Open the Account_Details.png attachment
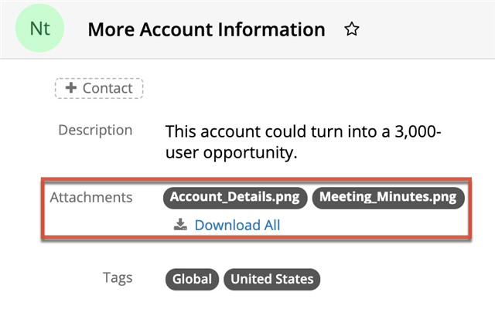Screen dimensions: 495x309 235,197
